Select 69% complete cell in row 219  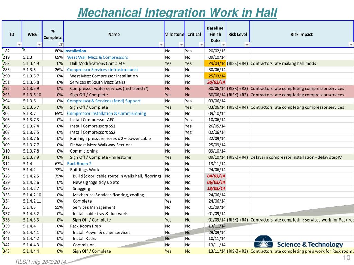53,57
